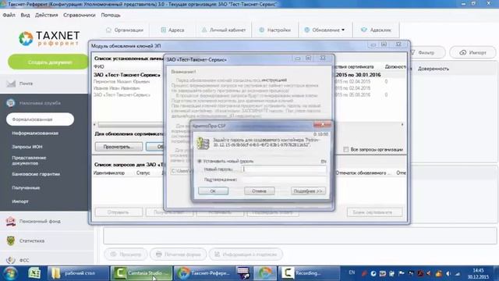Open the Адреса toolbar item

pos(172,30)
